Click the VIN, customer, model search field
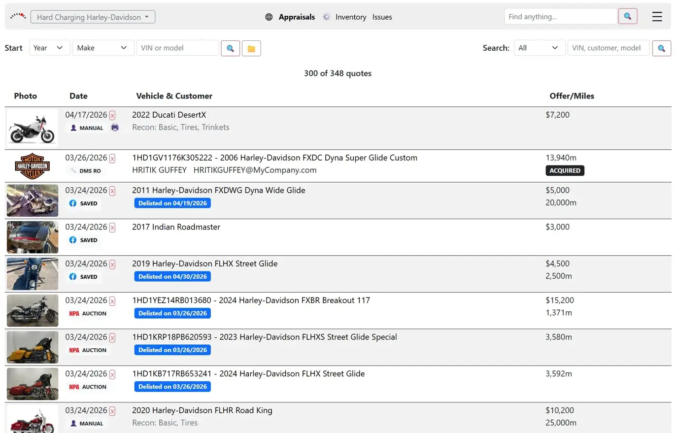Image resolution: width=676 pixels, height=433 pixels. click(608, 48)
